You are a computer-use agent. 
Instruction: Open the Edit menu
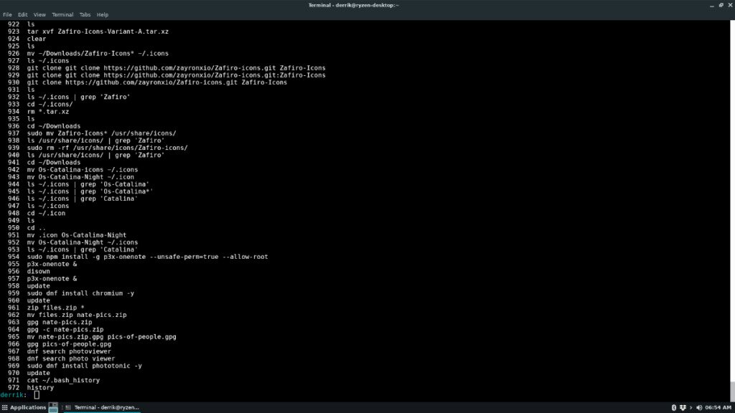click(22, 14)
